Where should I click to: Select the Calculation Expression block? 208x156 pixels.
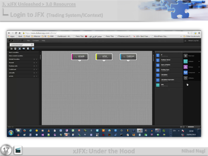coord(169,80)
